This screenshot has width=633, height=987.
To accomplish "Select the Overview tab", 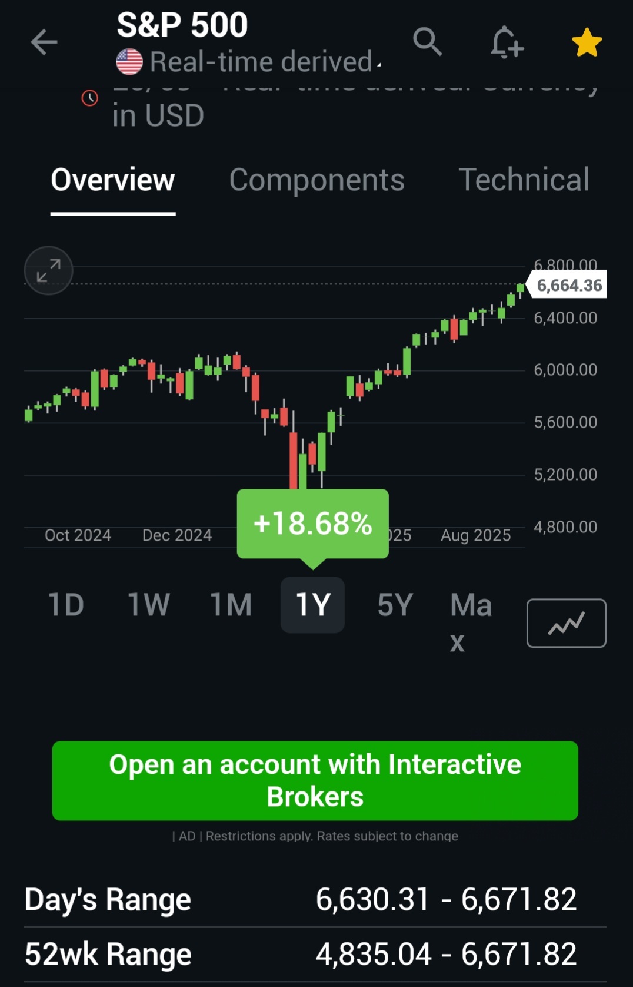I will [x=113, y=180].
